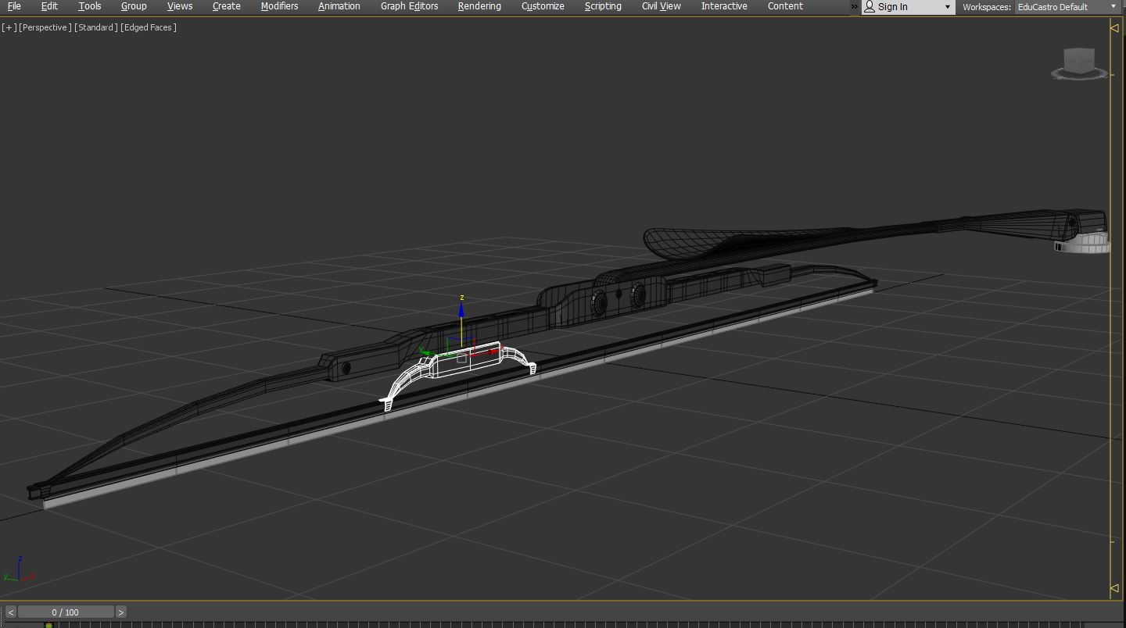
Task: Select the wiper pivot cap at far right
Action: (x=1083, y=244)
